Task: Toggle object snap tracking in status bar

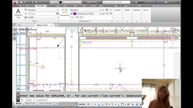Action: (x=119, y=104)
